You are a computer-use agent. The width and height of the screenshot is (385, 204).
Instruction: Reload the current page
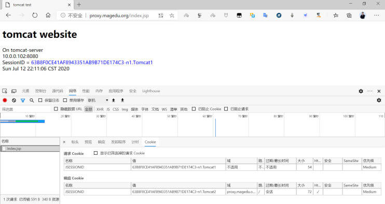pyautogui.click(x=35, y=15)
